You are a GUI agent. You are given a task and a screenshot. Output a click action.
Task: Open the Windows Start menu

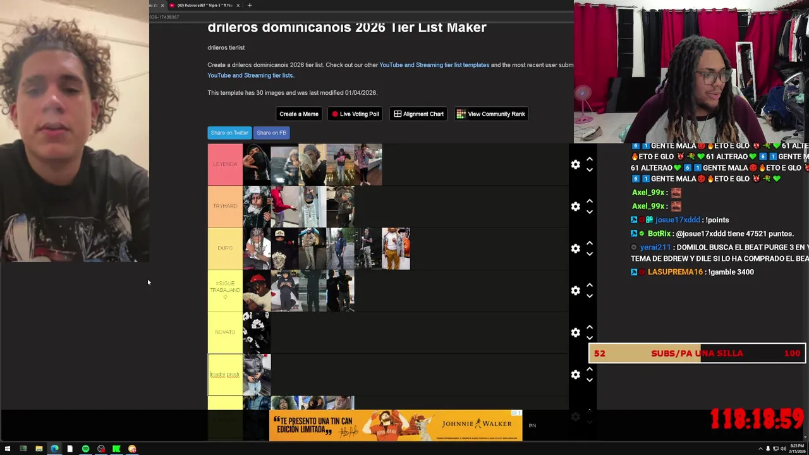8,449
